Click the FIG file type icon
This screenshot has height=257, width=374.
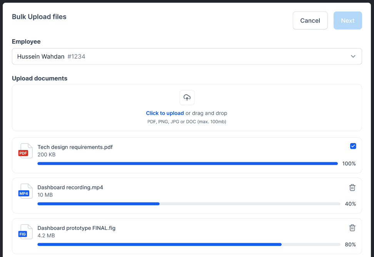(x=25, y=232)
